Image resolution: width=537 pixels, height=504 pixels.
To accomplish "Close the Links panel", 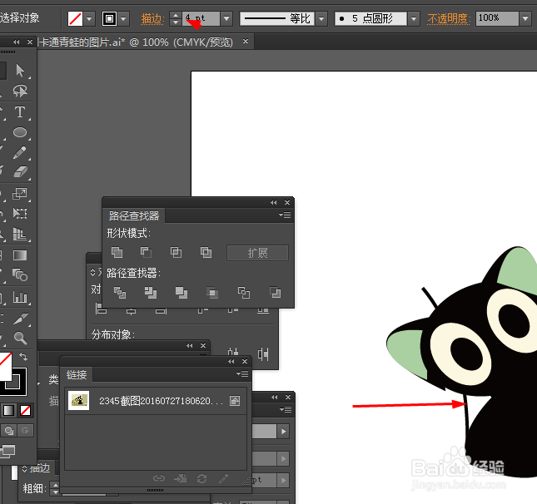I will tap(245, 361).
